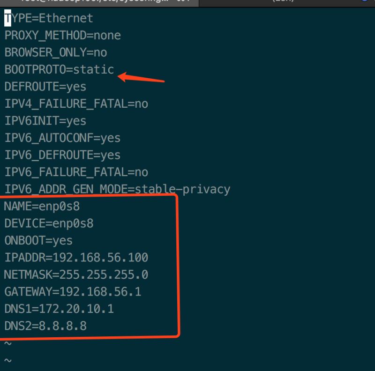The image size is (375, 371).
Task: Click the IPV6_DEFROUTE=yes line
Action: coord(63,155)
